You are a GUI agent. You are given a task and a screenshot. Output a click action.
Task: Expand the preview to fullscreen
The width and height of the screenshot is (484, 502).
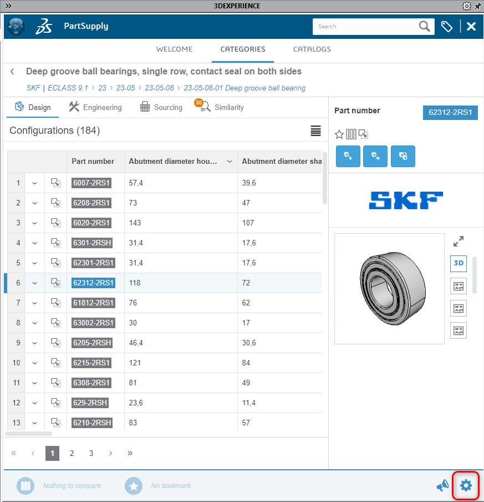[x=458, y=242]
